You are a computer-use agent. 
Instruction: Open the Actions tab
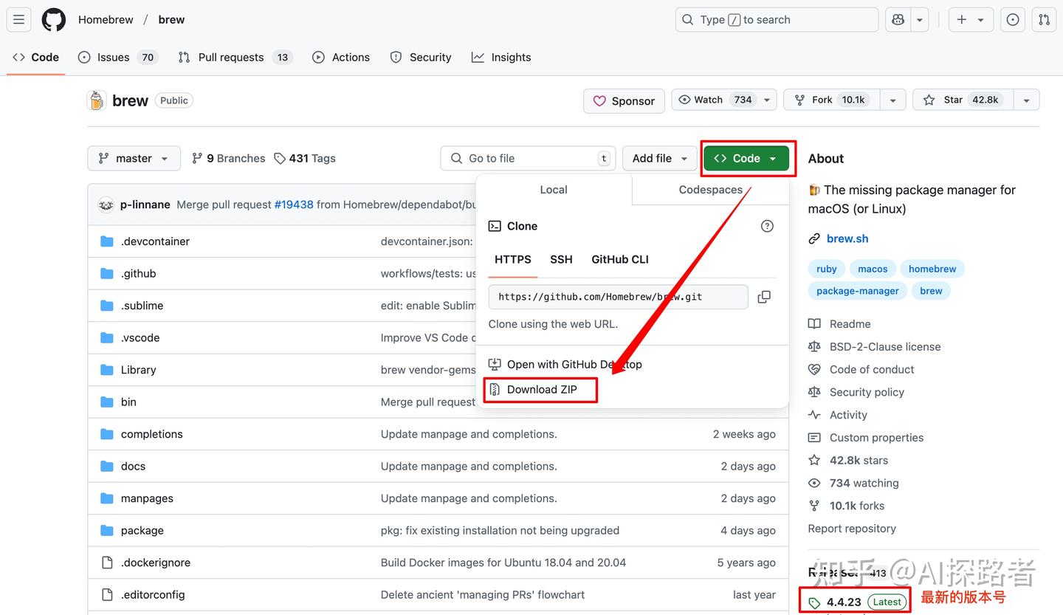coord(341,57)
